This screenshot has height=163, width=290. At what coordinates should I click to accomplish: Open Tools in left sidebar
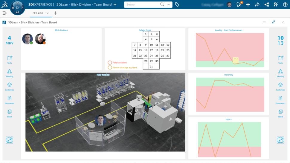[10, 60]
